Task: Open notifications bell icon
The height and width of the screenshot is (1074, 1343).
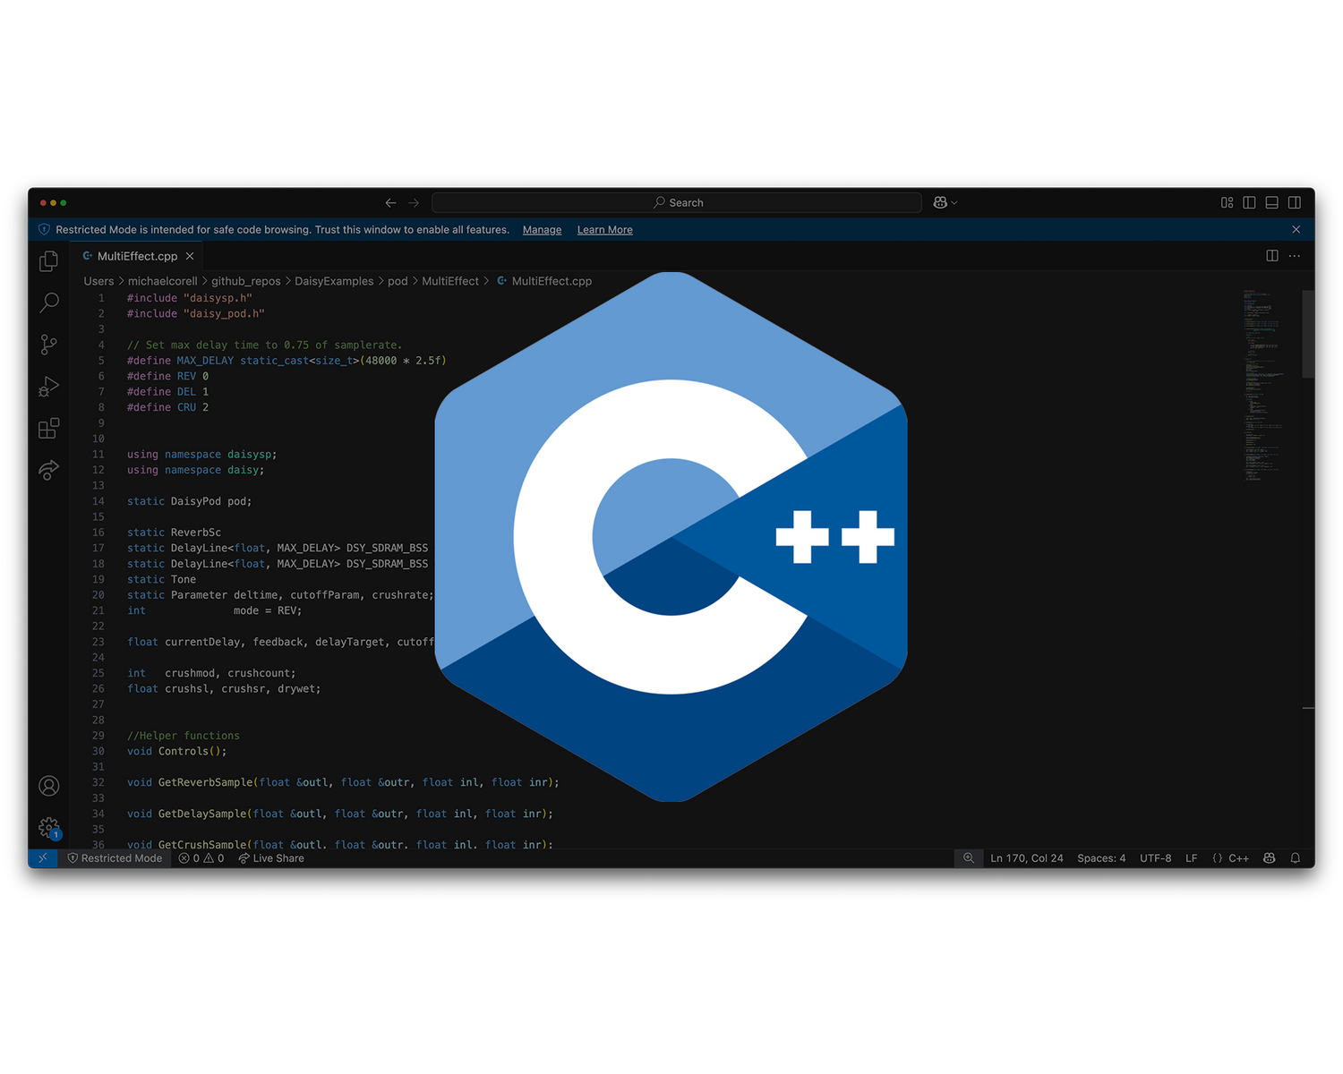Action: [x=1296, y=858]
